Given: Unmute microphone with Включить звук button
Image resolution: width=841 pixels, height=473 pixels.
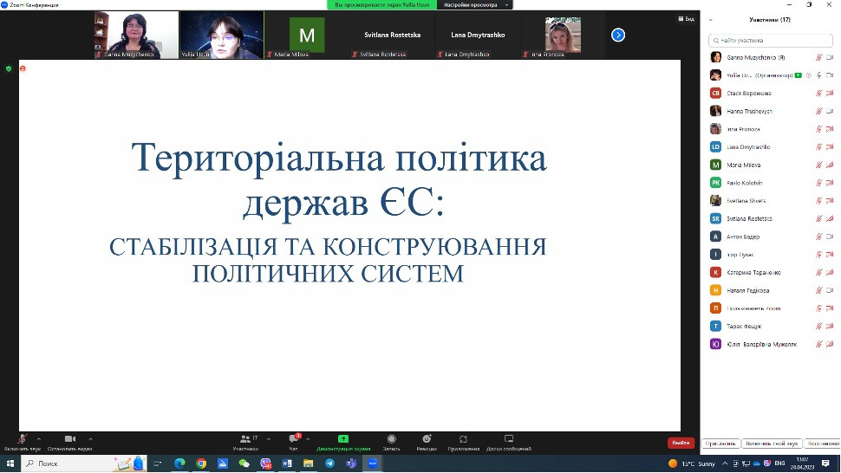Looking at the screenshot, I should tap(23, 440).
